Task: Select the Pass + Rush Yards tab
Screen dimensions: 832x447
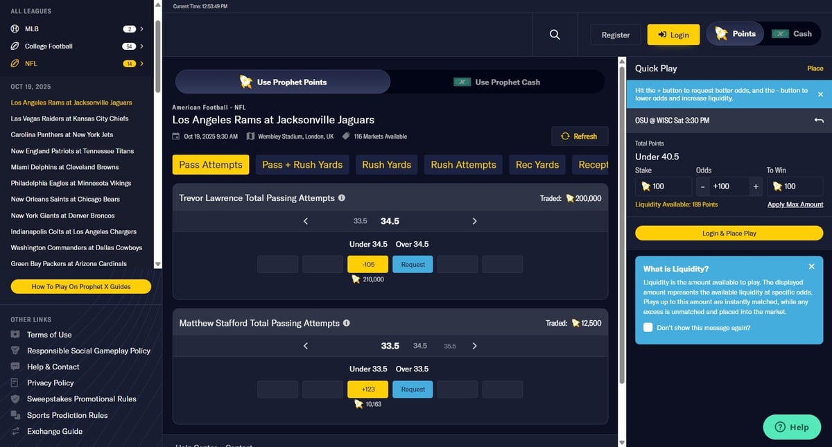Action: tap(302, 165)
